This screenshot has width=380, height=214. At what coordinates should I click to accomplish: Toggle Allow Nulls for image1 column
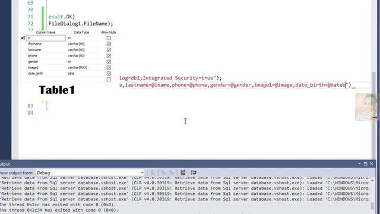[109, 67]
